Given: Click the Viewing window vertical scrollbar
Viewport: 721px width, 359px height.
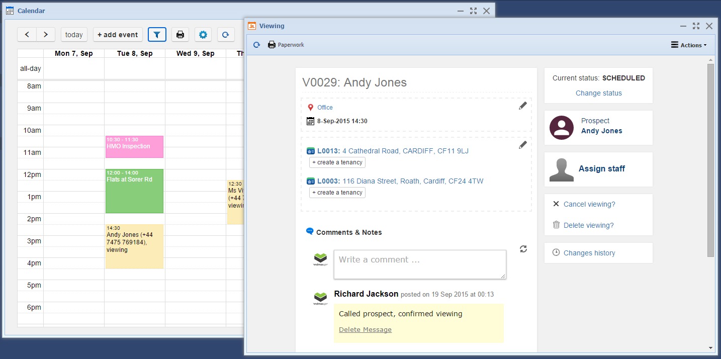Looking at the screenshot, I should pos(710,161).
